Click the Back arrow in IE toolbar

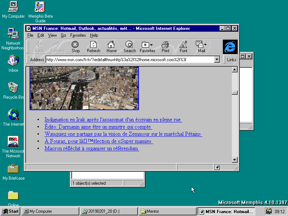pyautogui.click(x=39, y=47)
